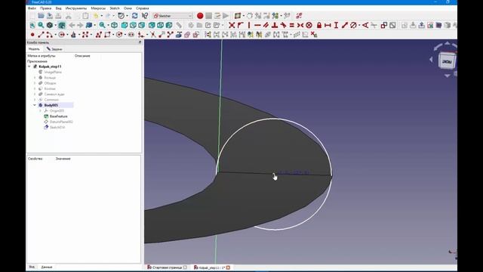Switch to the Вид property tab
This screenshot has height=272, width=483.
point(32,267)
